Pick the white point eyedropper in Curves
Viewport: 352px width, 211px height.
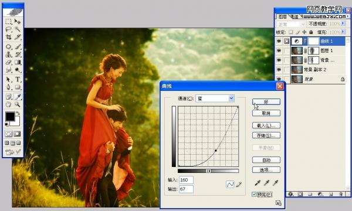point(275,183)
